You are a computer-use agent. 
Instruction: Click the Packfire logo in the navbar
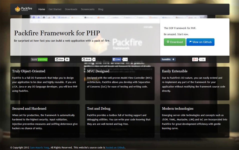tap(24, 9)
